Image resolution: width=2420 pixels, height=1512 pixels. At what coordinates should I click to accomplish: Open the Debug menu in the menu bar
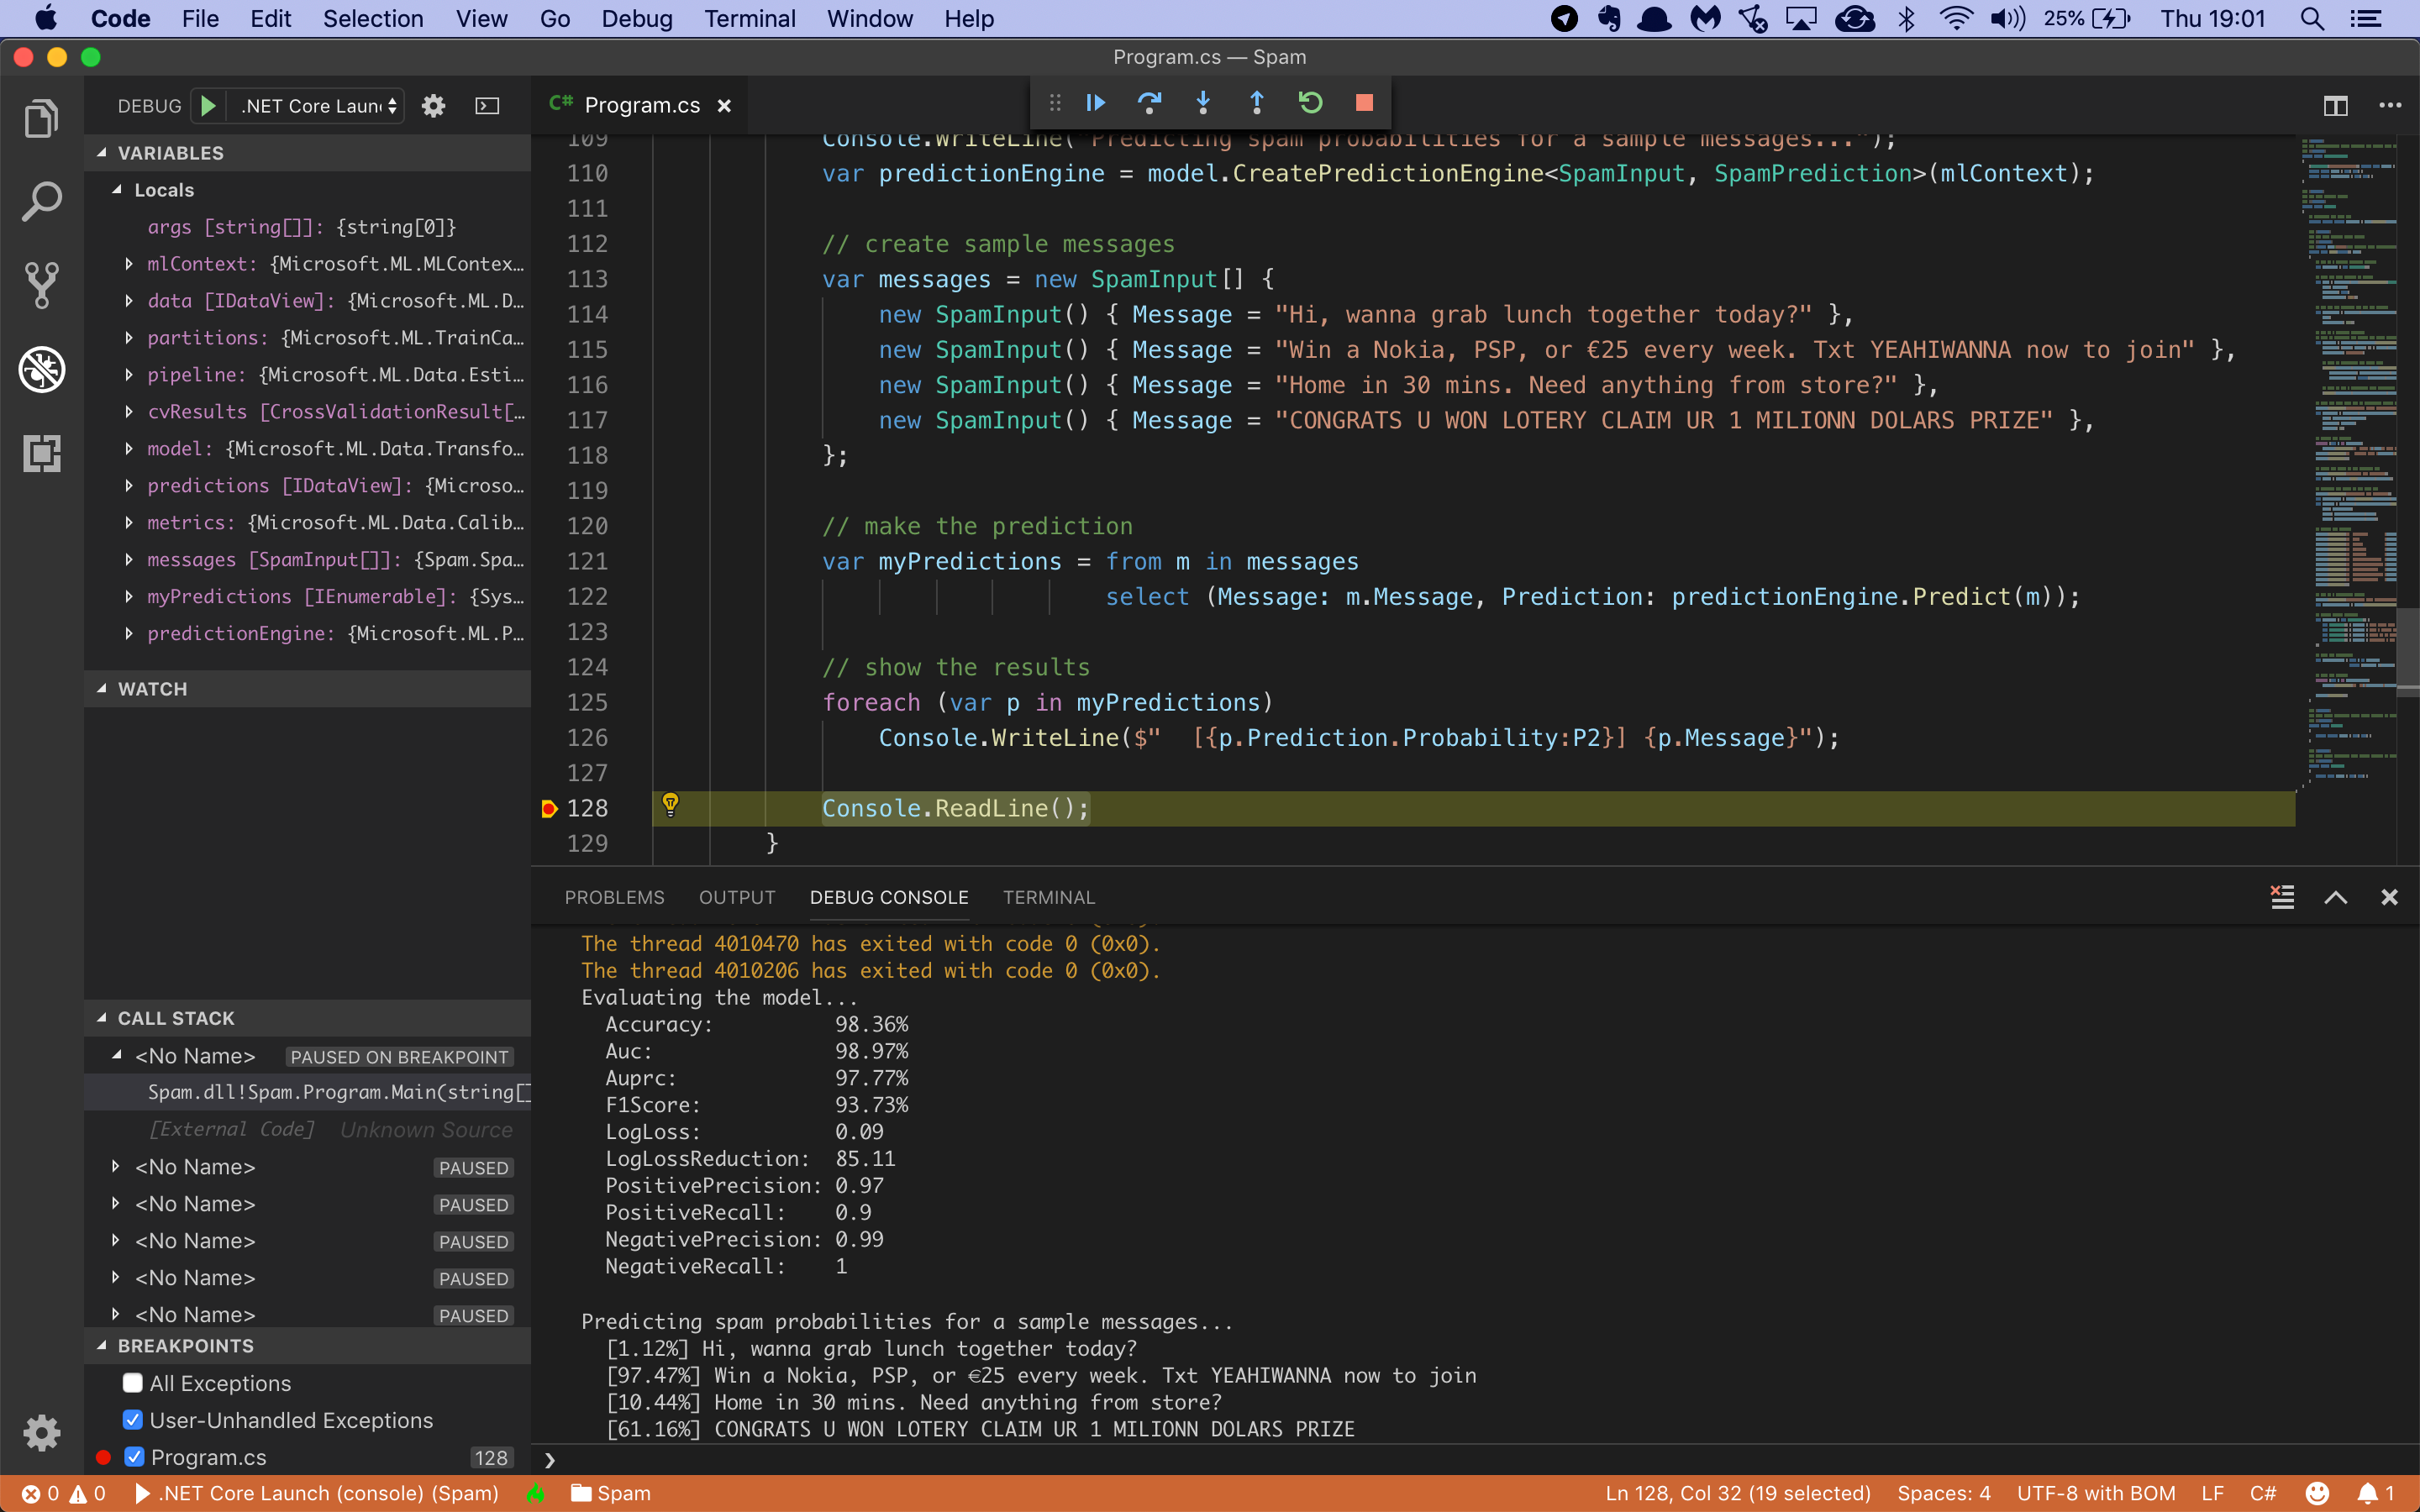tap(636, 19)
